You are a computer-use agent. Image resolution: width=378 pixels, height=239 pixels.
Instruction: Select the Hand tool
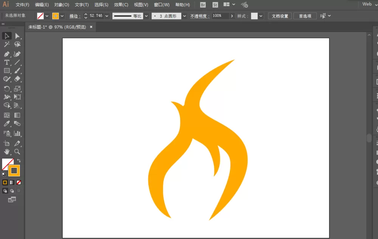[7, 152]
